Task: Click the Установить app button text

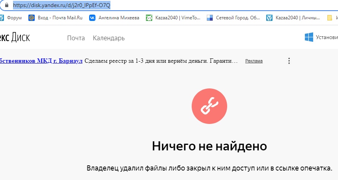Action: (x=327, y=37)
